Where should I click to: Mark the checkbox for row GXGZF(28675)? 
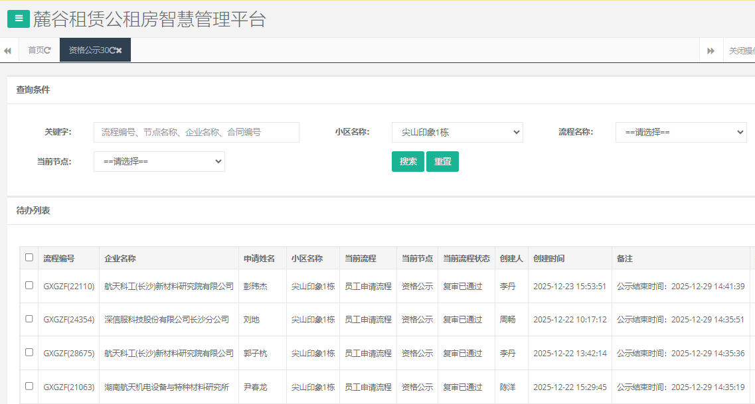(29, 352)
